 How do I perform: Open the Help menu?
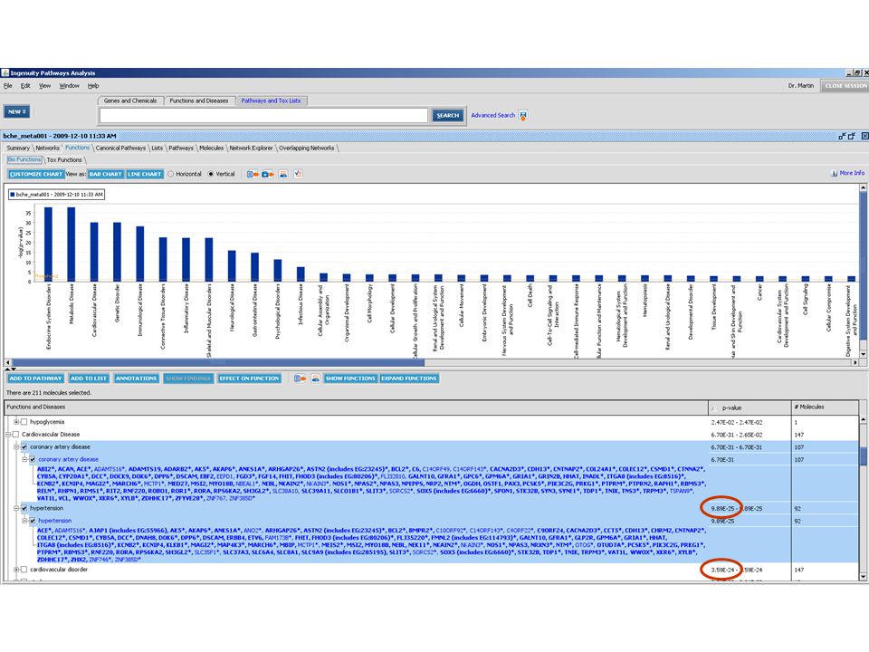point(93,86)
